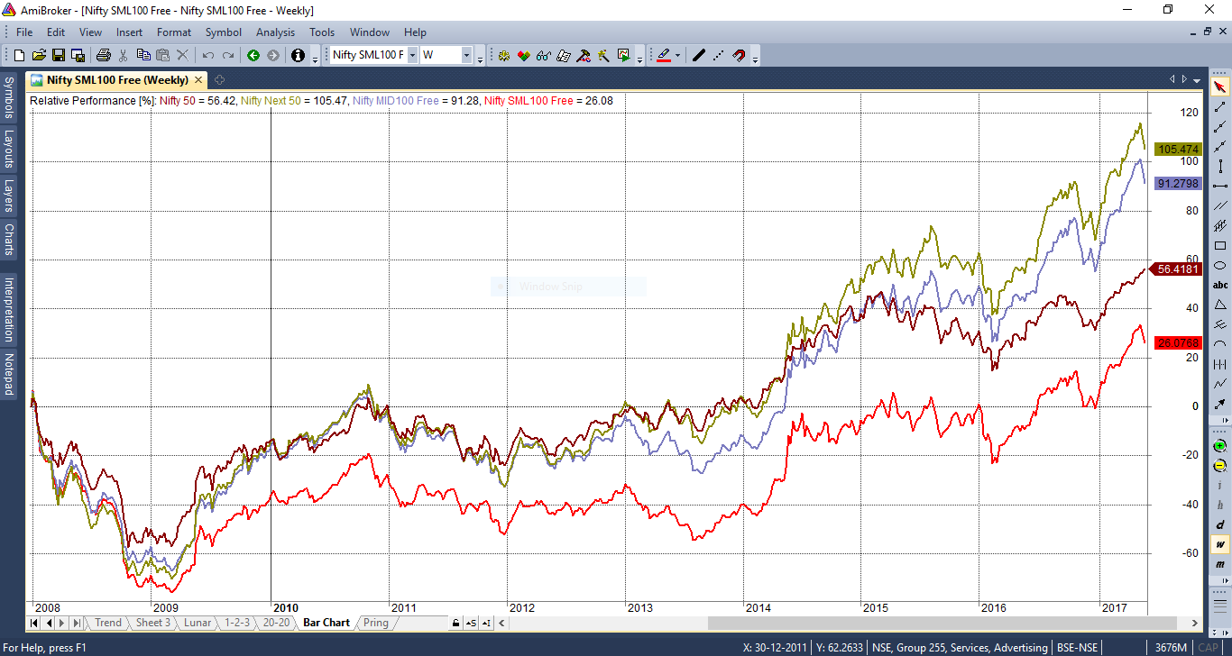Expand the line color dropdown arrow
Image resolution: width=1232 pixels, height=656 pixels.
coord(677,55)
